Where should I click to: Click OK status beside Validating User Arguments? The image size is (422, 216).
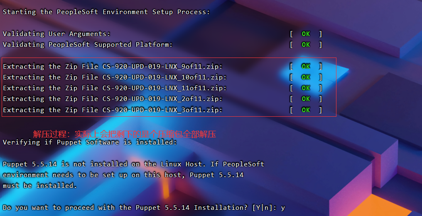coord(306,34)
